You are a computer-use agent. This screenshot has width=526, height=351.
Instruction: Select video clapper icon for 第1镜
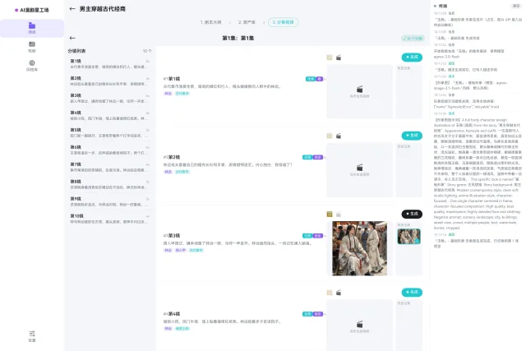pyautogui.click(x=339, y=58)
